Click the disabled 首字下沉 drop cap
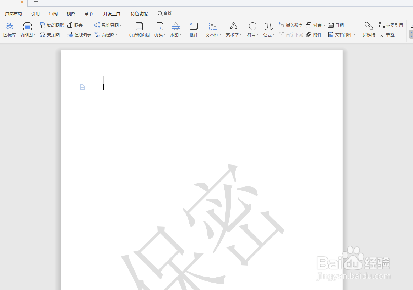Viewport: 413px width, 290px height. [x=291, y=34]
